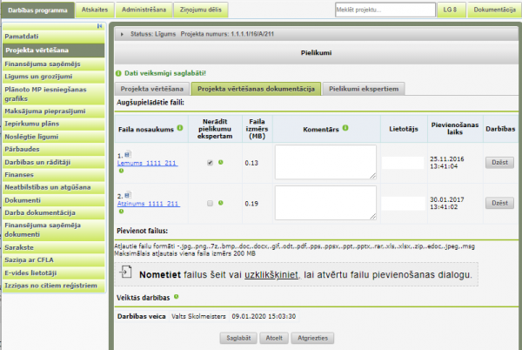Collapse the left sidebar menu arrow icon
Image resolution: width=522 pixels, height=350 pixels.
(x=99, y=26)
